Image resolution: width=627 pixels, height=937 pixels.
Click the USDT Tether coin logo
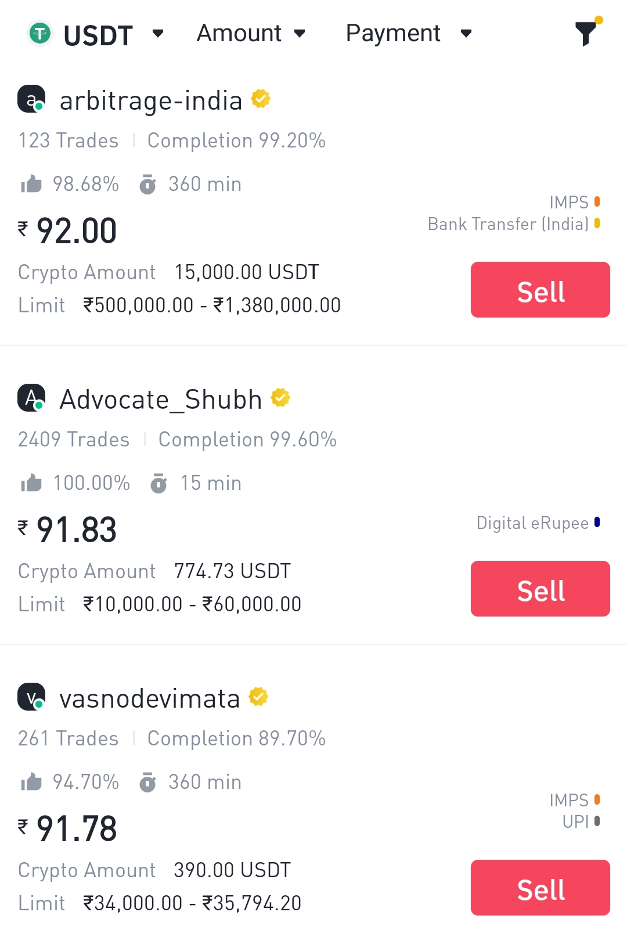40,33
